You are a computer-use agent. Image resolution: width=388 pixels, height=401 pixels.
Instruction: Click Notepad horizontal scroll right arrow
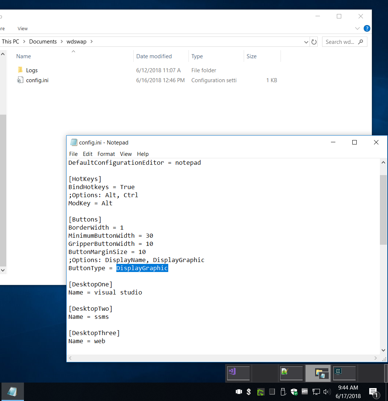tap(375, 358)
